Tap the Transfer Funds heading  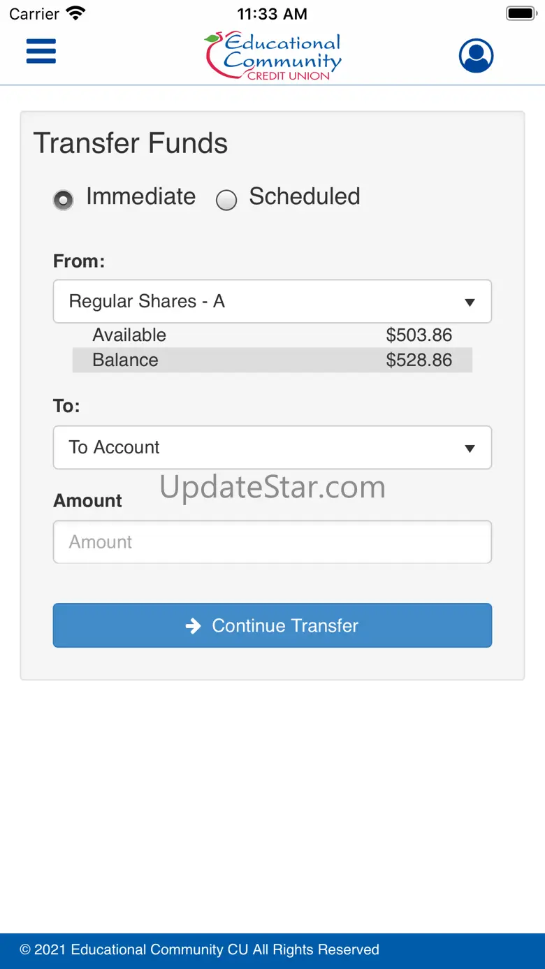click(131, 143)
